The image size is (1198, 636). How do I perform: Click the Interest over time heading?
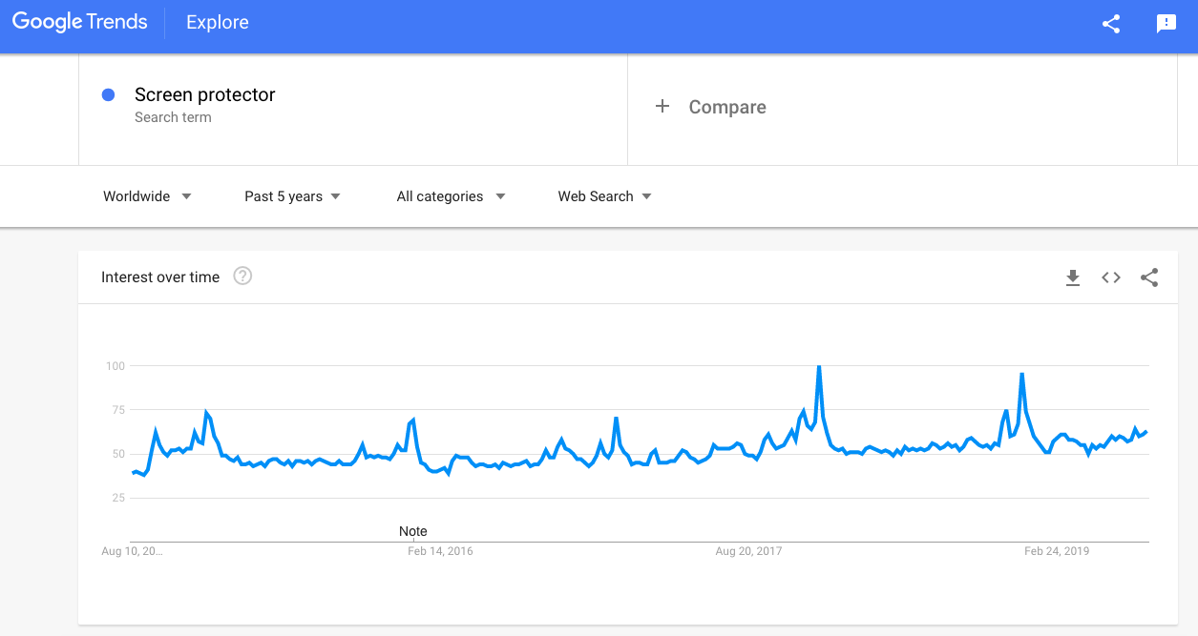[160, 277]
